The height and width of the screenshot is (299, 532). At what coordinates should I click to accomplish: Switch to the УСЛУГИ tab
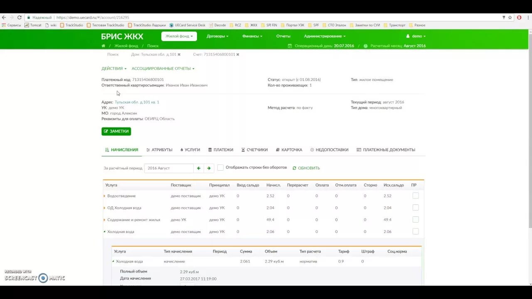click(x=190, y=150)
